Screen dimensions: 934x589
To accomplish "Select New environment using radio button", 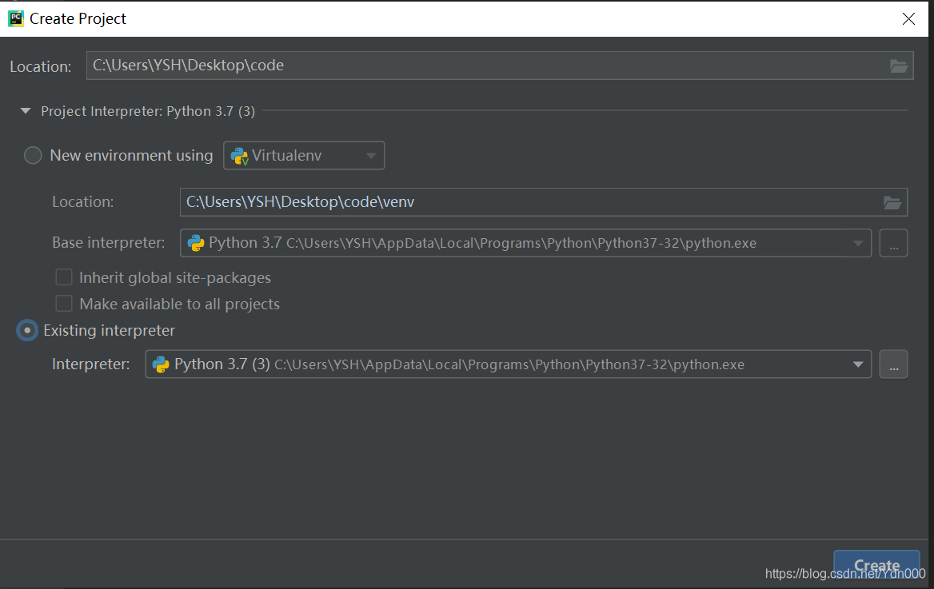I will [x=33, y=155].
